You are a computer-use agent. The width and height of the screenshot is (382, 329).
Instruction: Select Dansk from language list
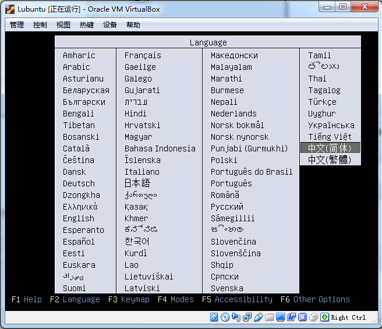[75, 172]
